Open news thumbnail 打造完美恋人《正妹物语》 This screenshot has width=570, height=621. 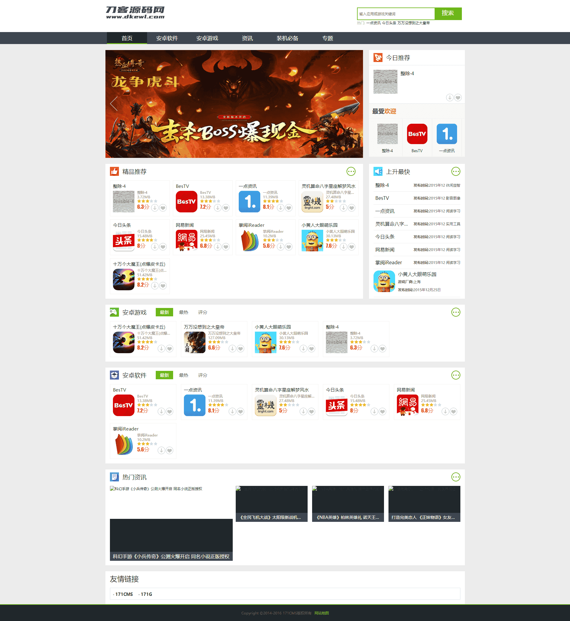(x=424, y=504)
